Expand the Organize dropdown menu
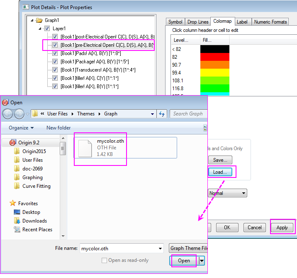The height and width of the screenshot is (278, 297). [21, 128]
